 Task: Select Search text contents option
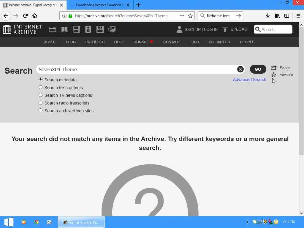pyautogui.click(x=40, y=87)
